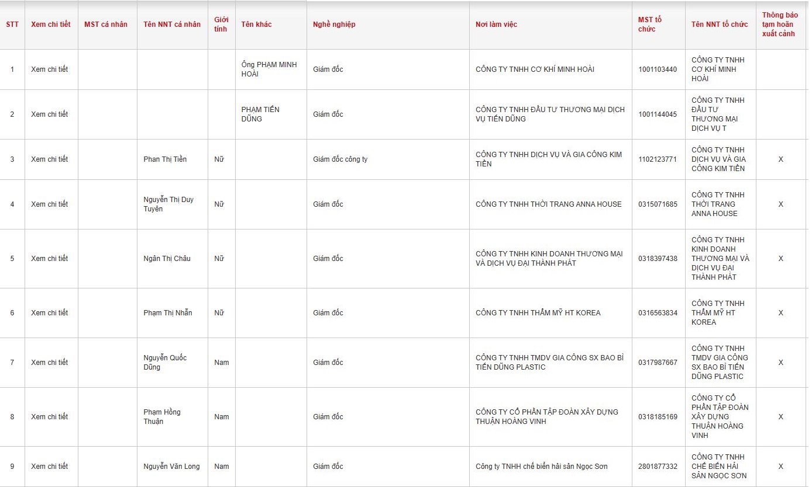Select the organization tax code 0315071685
The height and width of the screenshot is (487, 812).
(x=658, y=204)
